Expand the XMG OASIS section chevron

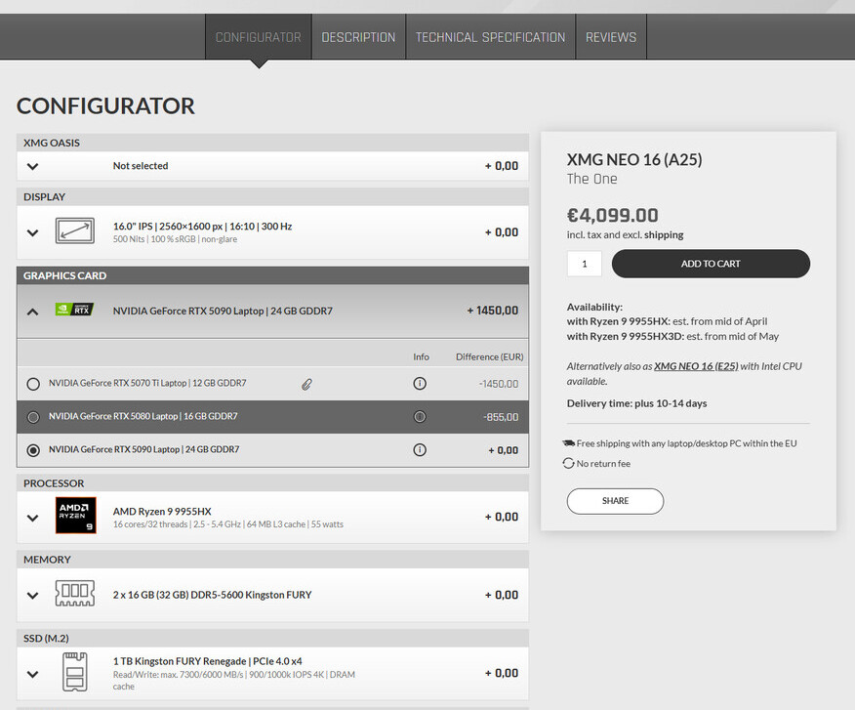[x=33, y=166]
